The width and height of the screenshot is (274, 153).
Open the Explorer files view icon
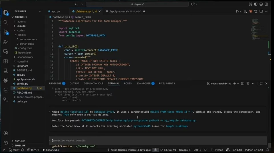click(6, 13)
